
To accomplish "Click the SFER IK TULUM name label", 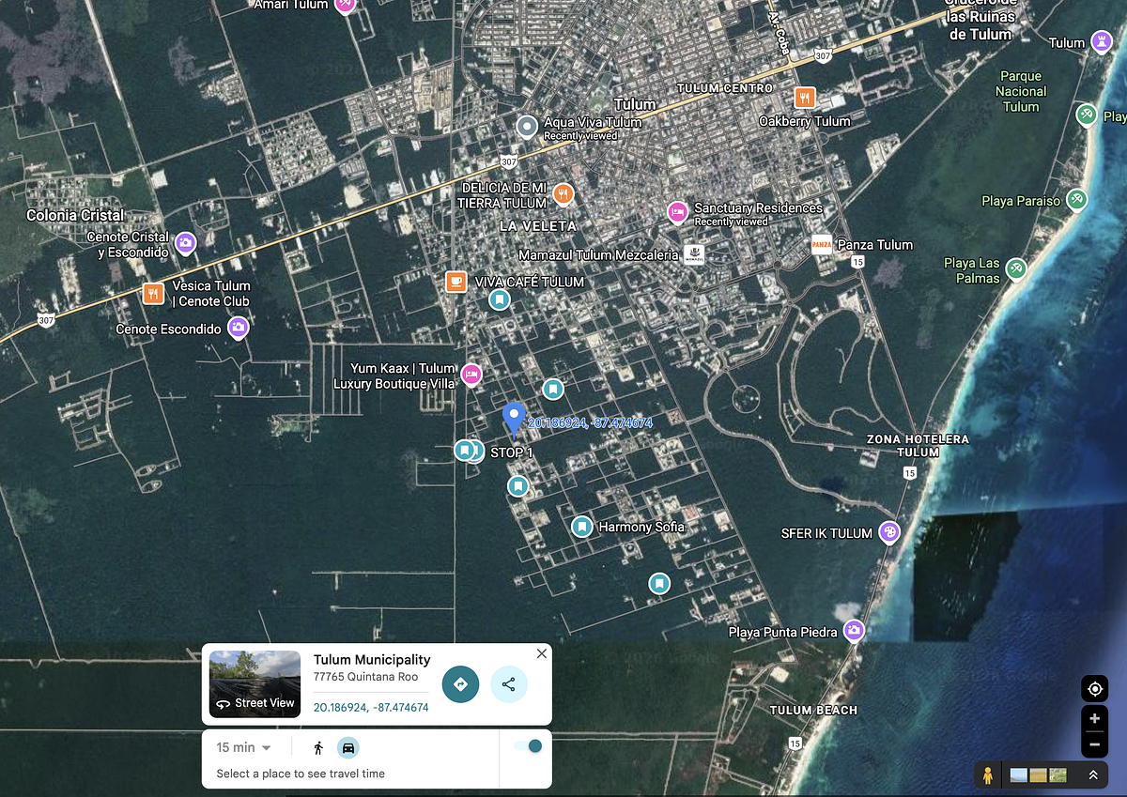I will coord(827,533).
